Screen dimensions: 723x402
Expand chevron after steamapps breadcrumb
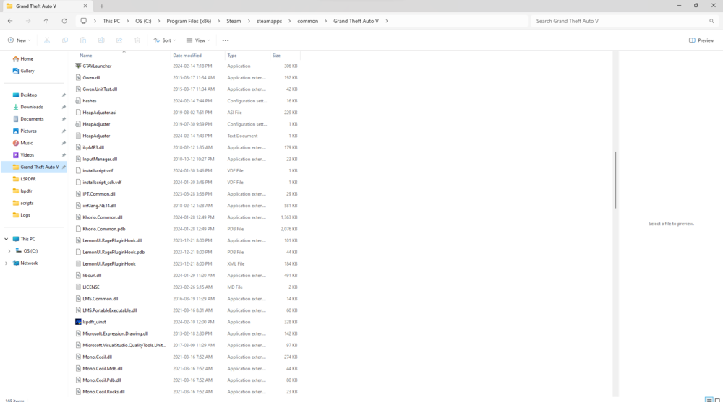(x=290, y=21)
